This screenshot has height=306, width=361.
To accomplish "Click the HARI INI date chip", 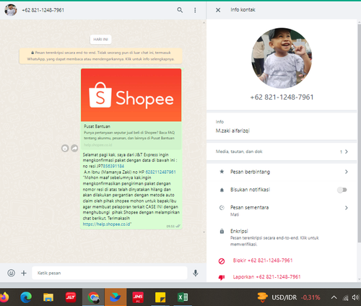I will pos(100,40).
